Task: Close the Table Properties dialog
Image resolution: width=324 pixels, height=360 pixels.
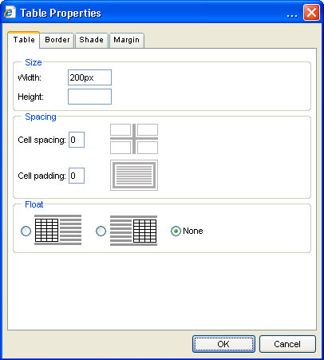Action: (x=311, y=12)
